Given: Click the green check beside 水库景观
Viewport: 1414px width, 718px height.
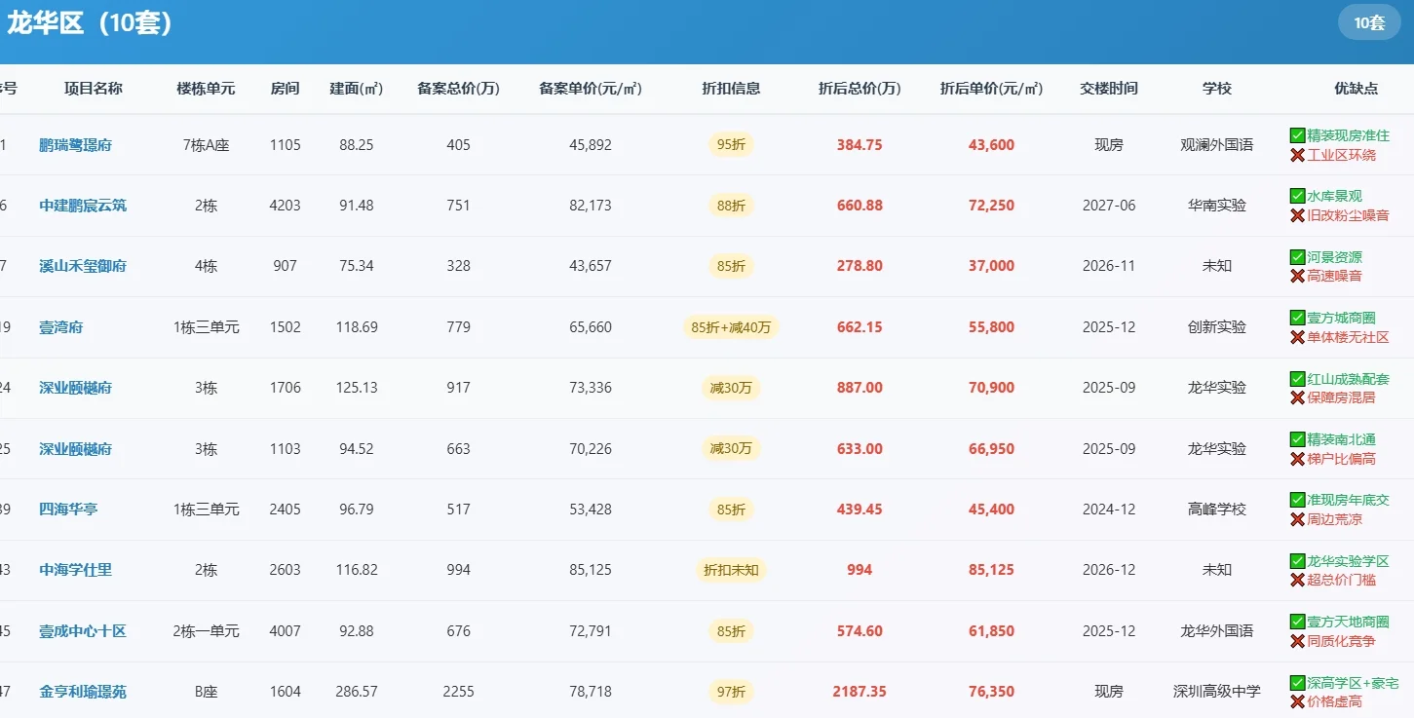Looking at the screenshot, I should (1297, 196).
